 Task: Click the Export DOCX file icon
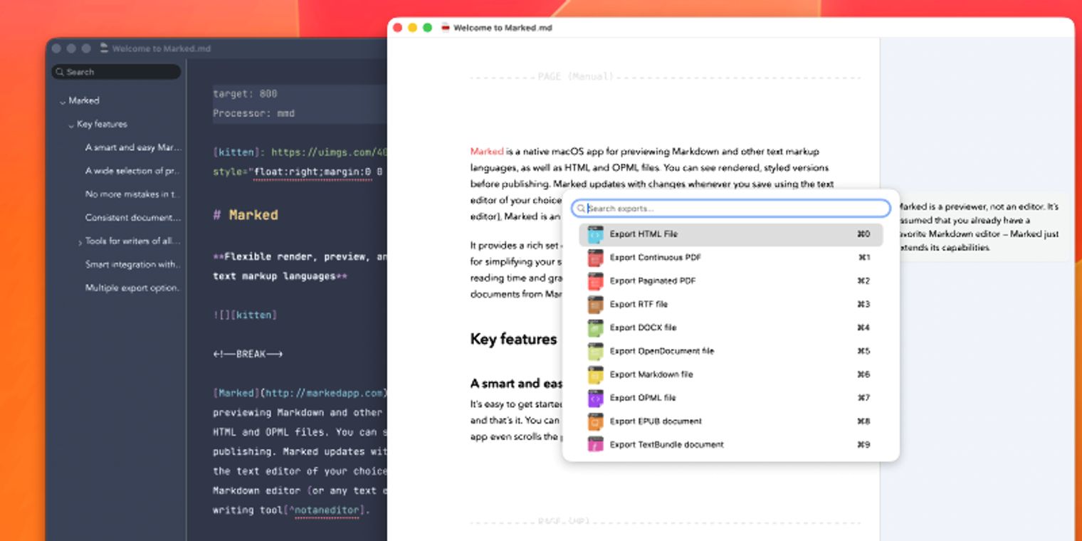(x=595, y=328)
